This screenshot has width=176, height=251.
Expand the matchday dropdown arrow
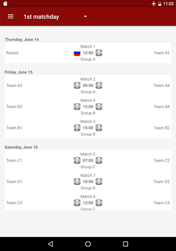(x=85, y=17)
